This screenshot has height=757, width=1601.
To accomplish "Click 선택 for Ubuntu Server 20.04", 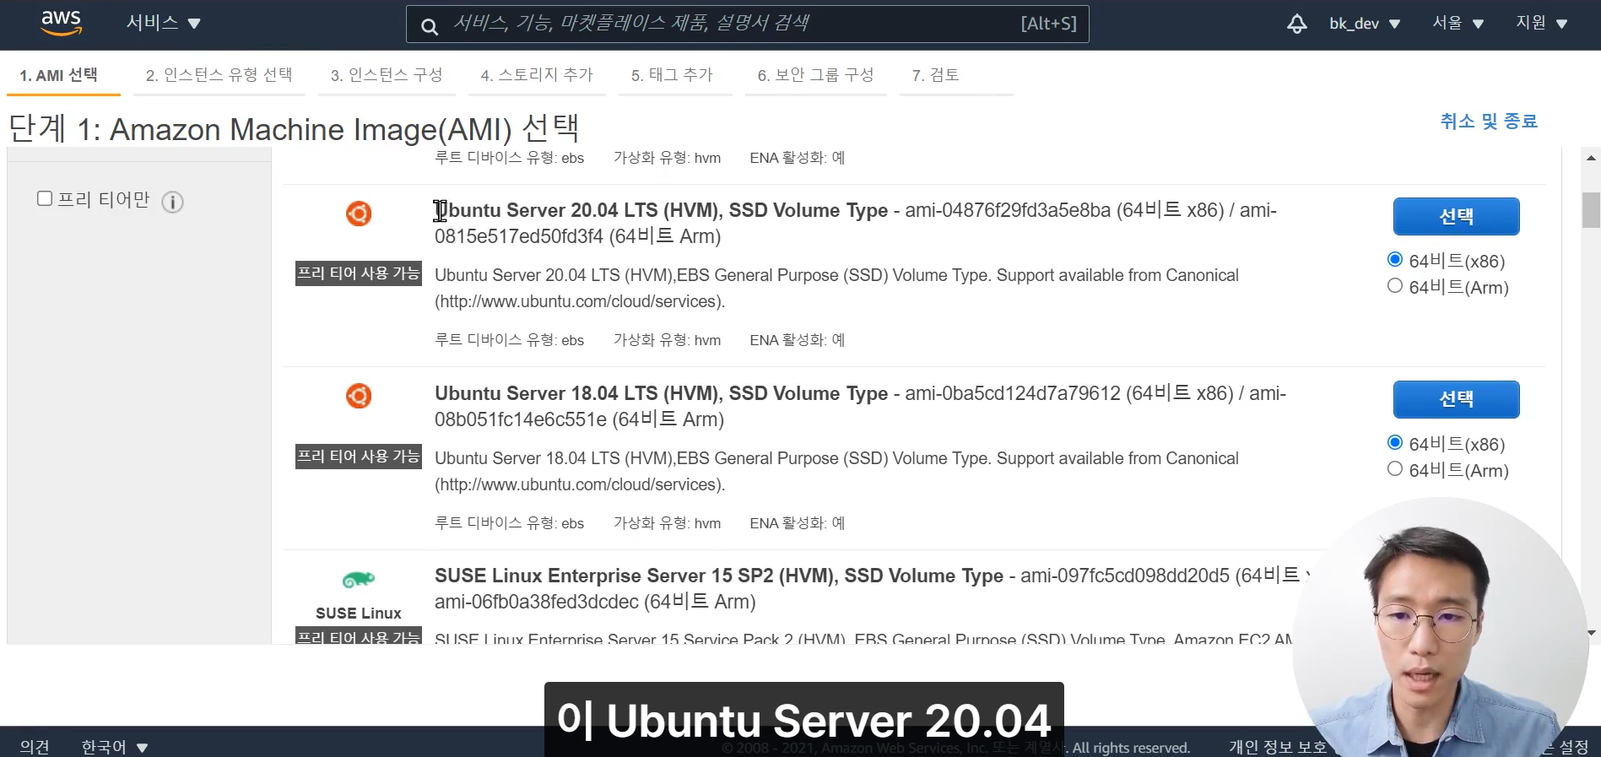I will (1456, 217).
